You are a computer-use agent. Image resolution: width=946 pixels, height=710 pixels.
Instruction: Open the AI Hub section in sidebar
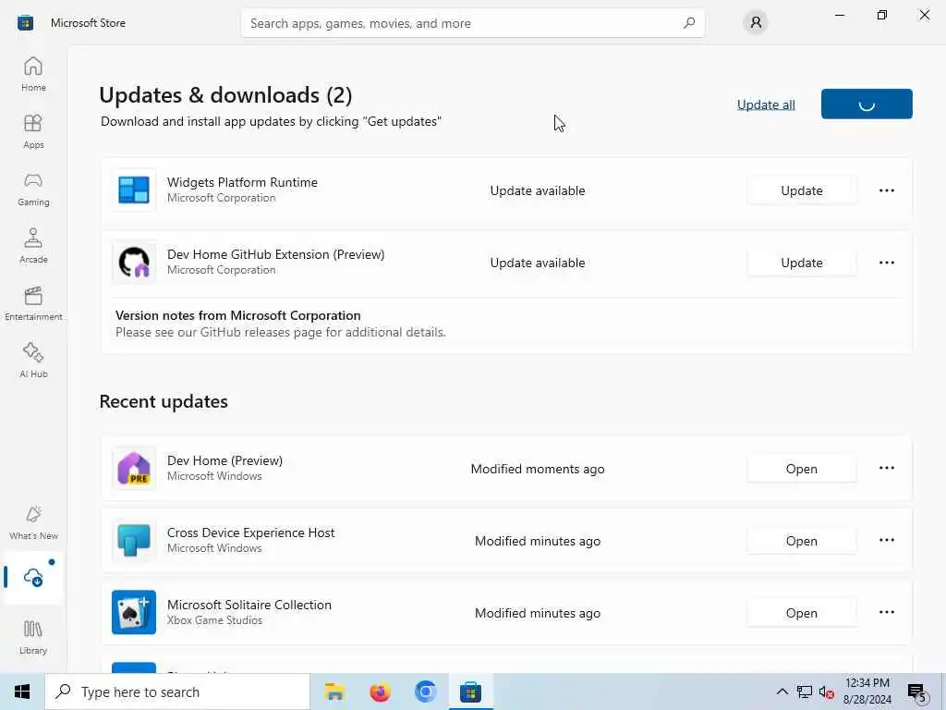point(33,361)
